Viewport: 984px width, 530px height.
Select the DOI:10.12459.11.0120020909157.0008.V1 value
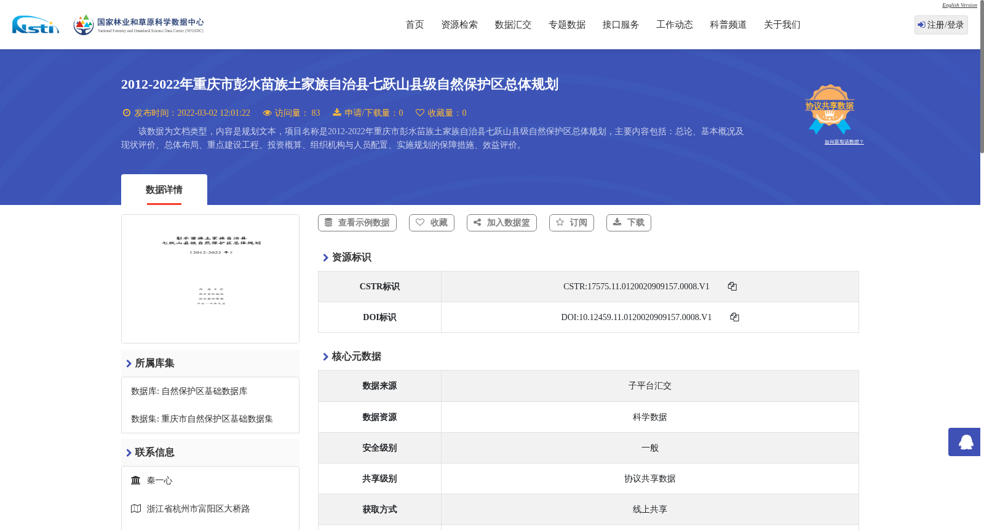637,317
